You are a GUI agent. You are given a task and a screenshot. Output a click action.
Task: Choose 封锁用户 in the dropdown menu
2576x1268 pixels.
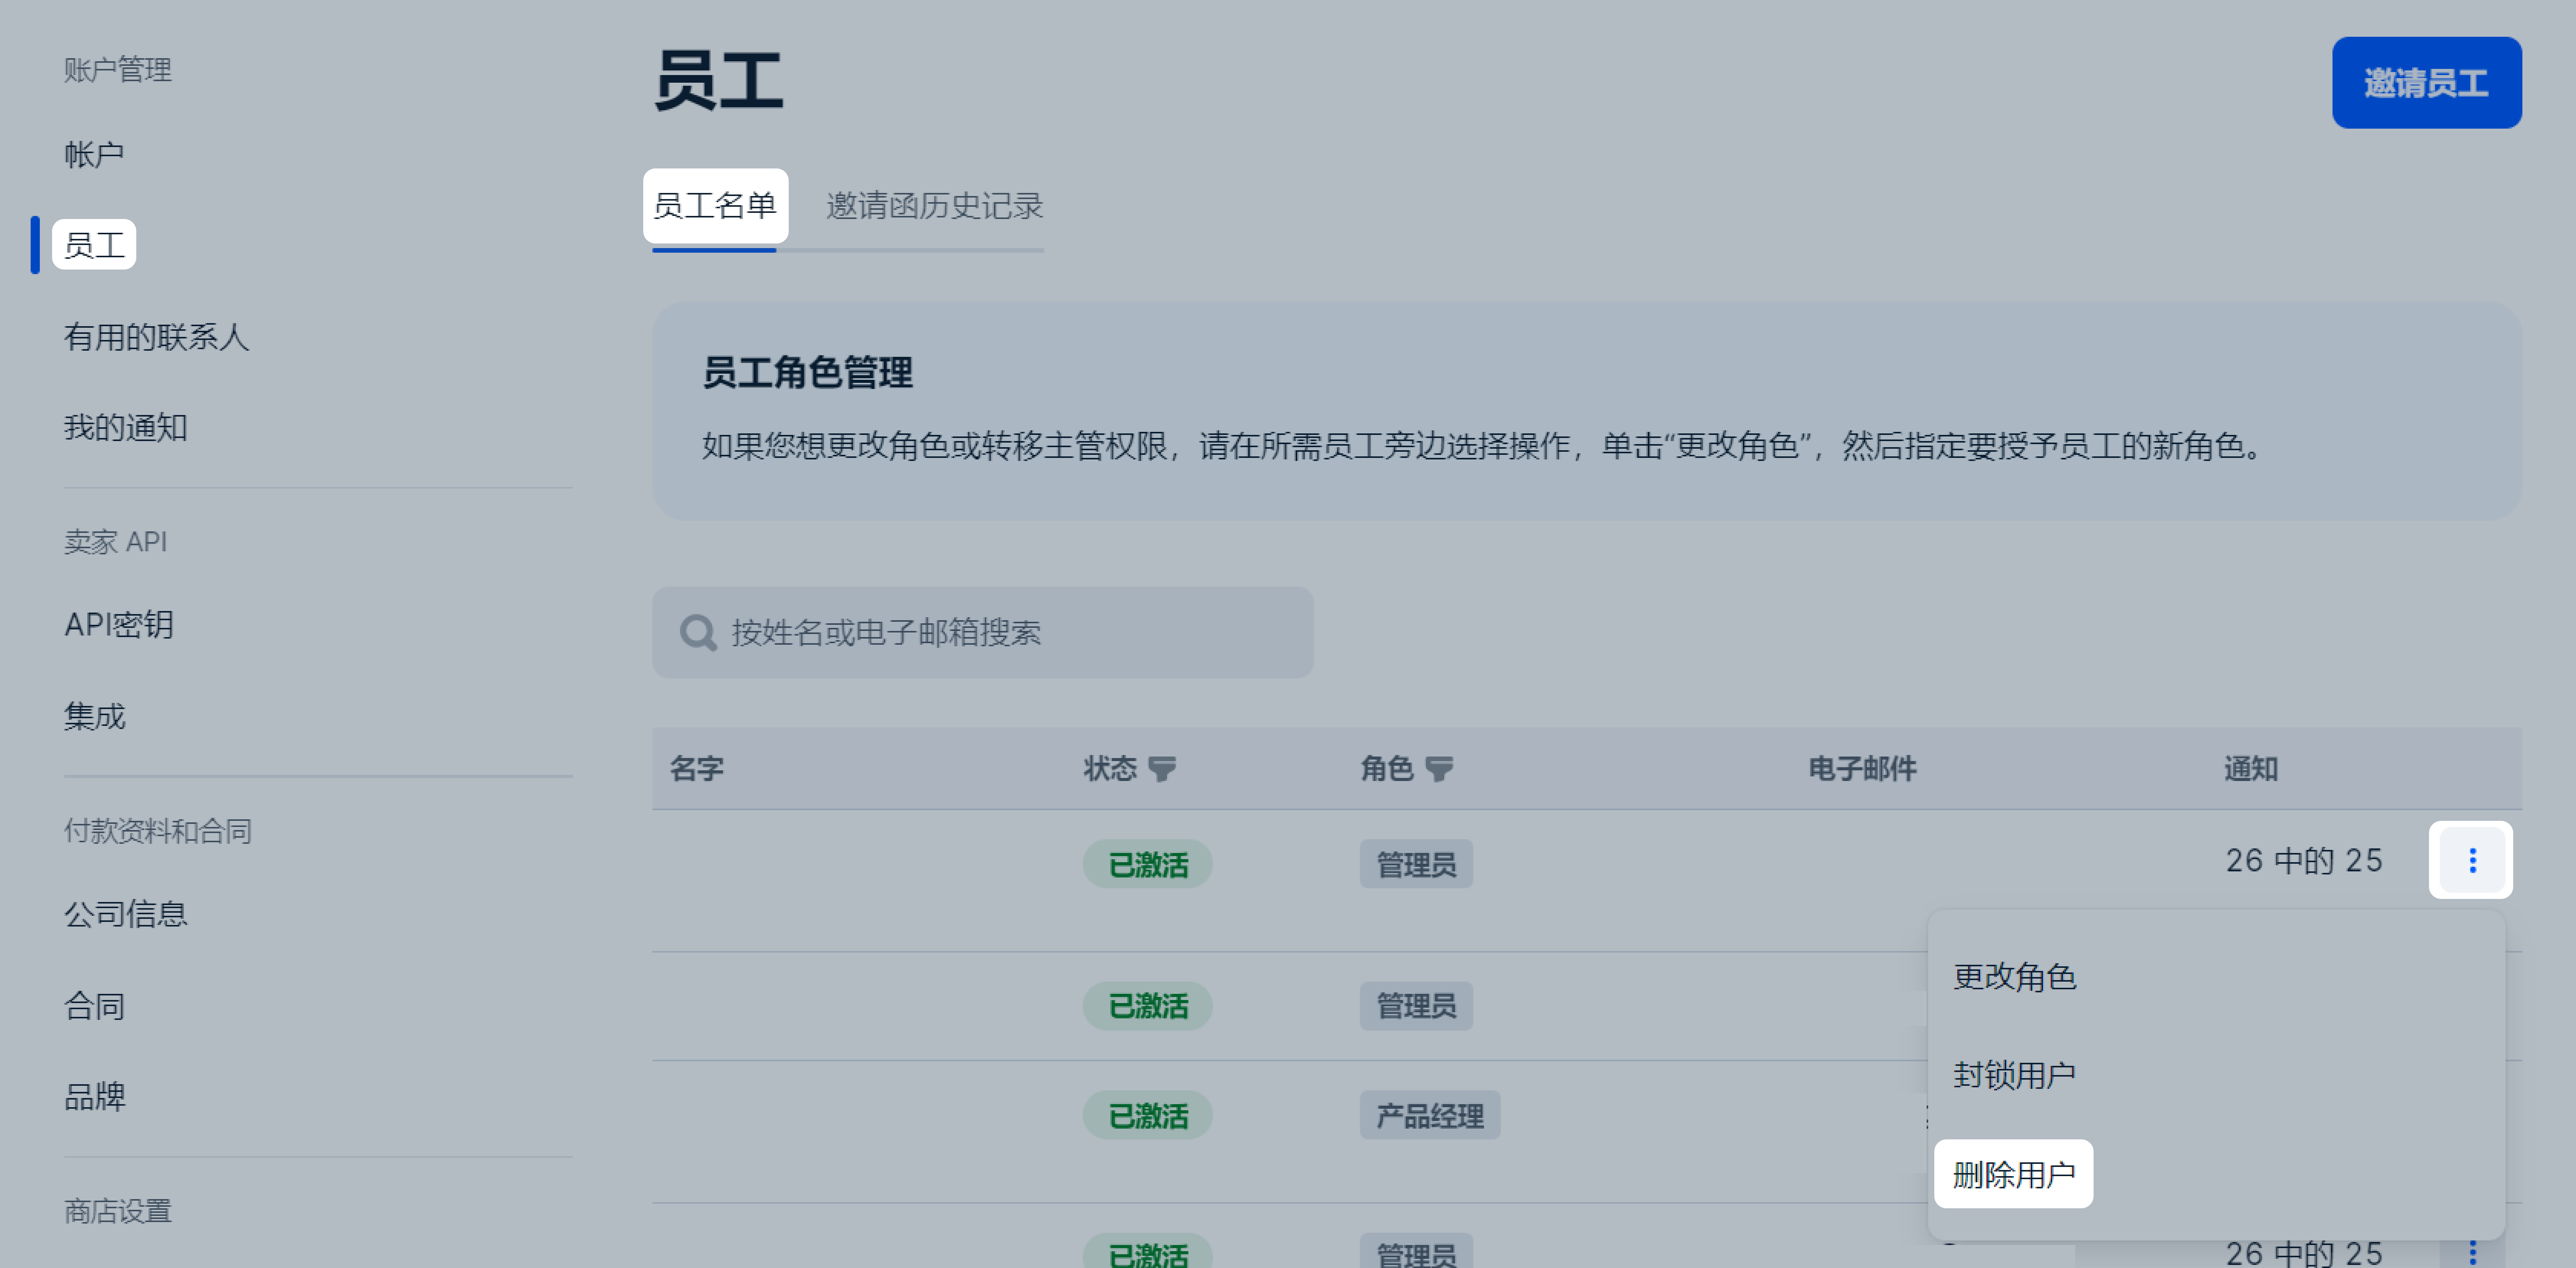(x=2014, y=1075)
